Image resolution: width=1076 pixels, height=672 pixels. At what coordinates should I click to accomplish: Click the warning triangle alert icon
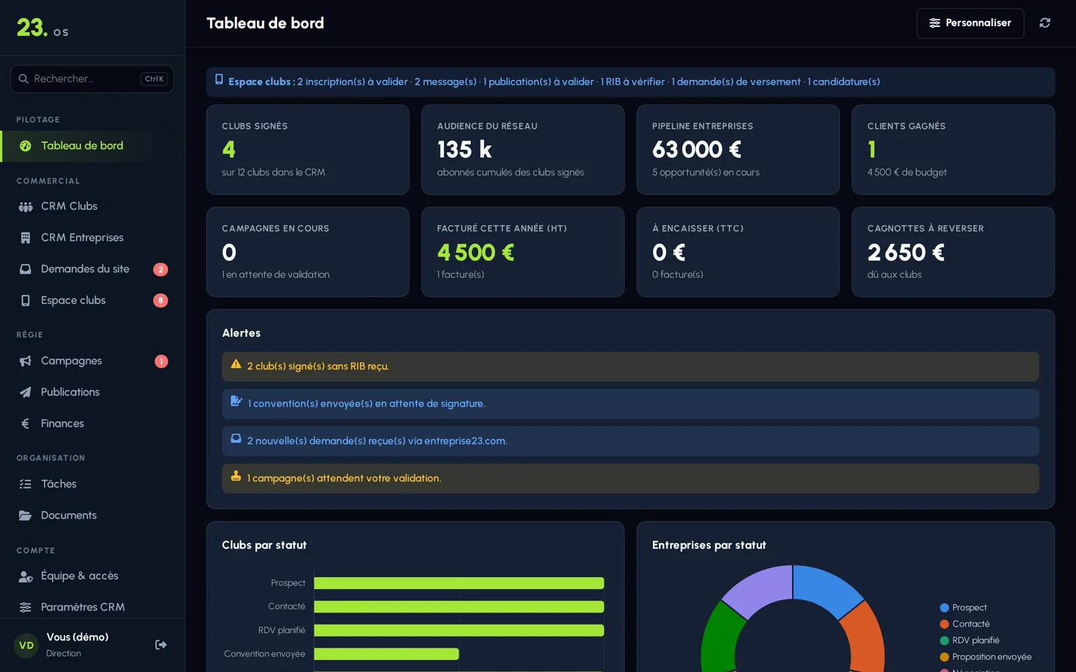[x=236, y=364]
